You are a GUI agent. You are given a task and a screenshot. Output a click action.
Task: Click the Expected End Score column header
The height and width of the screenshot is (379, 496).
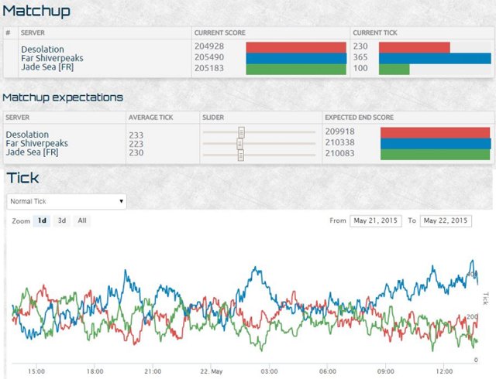coord(360,117)
